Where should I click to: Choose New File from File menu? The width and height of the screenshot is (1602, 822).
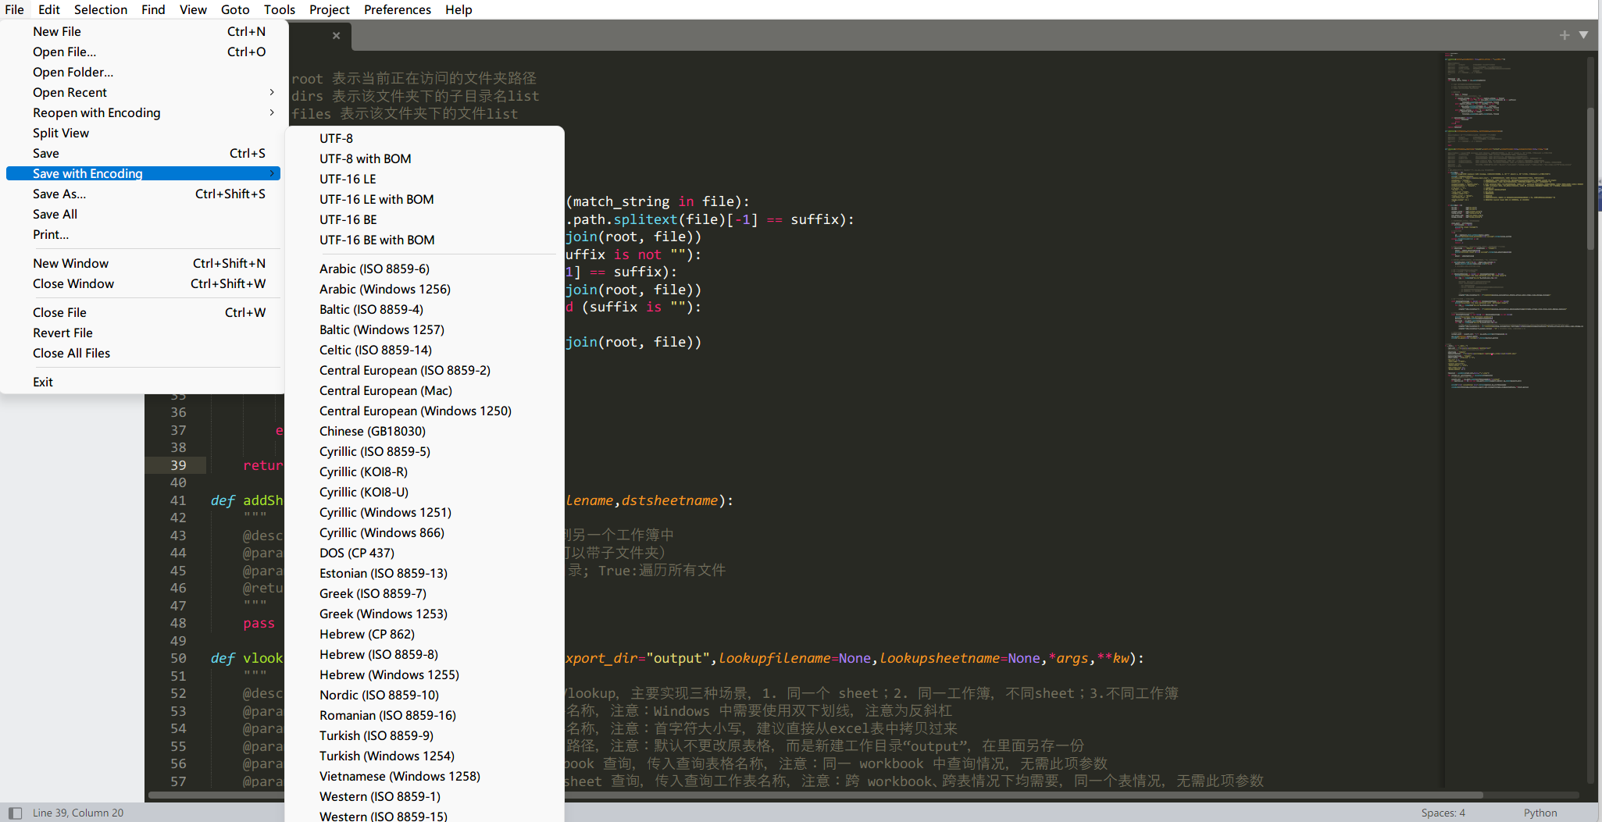[144, 31]
